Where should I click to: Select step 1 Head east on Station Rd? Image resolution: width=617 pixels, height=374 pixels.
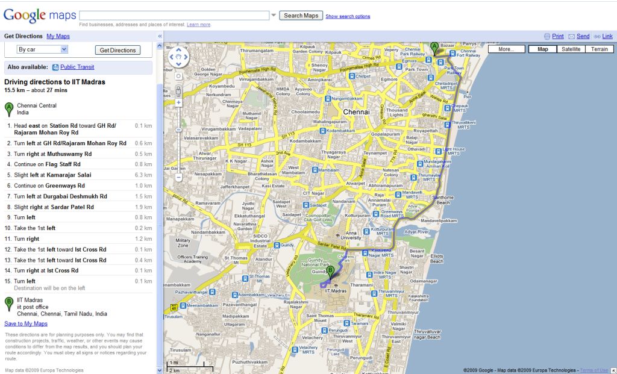point(78,129)
